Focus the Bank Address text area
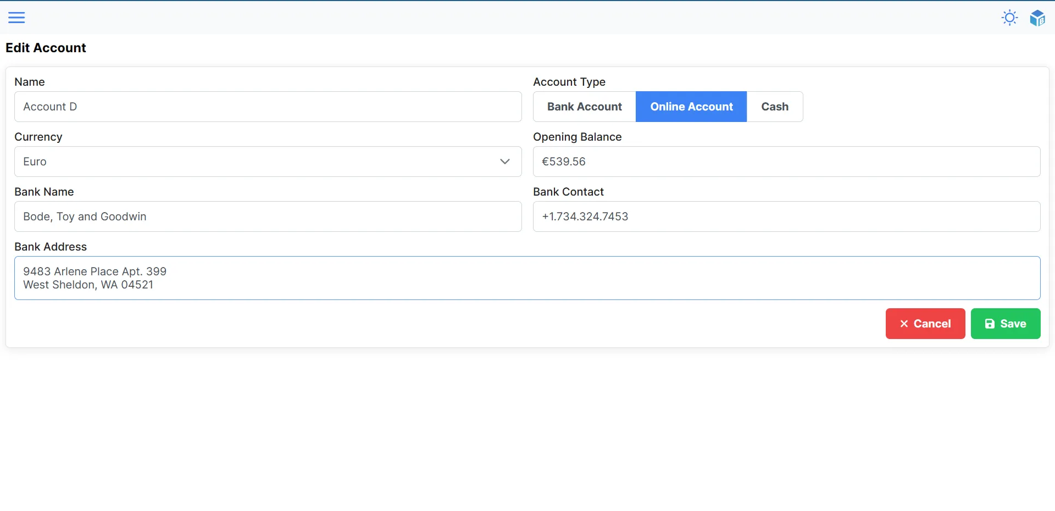Image resolution: width=1055 pixels, height=511 pixels. click(527, 278)
